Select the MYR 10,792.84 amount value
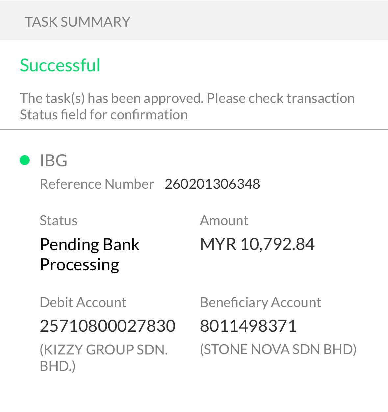388x412 pixels. point(257,244)
